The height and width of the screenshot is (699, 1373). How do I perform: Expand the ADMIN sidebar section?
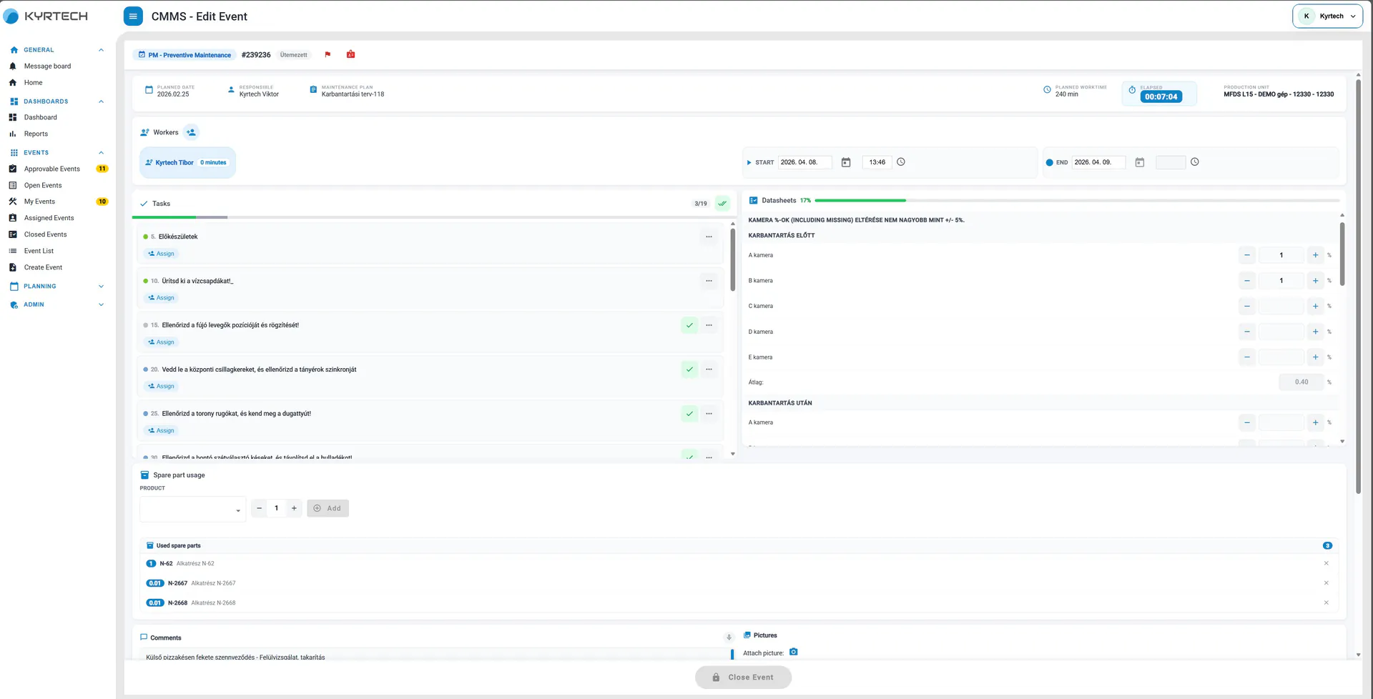click(101, 304)
